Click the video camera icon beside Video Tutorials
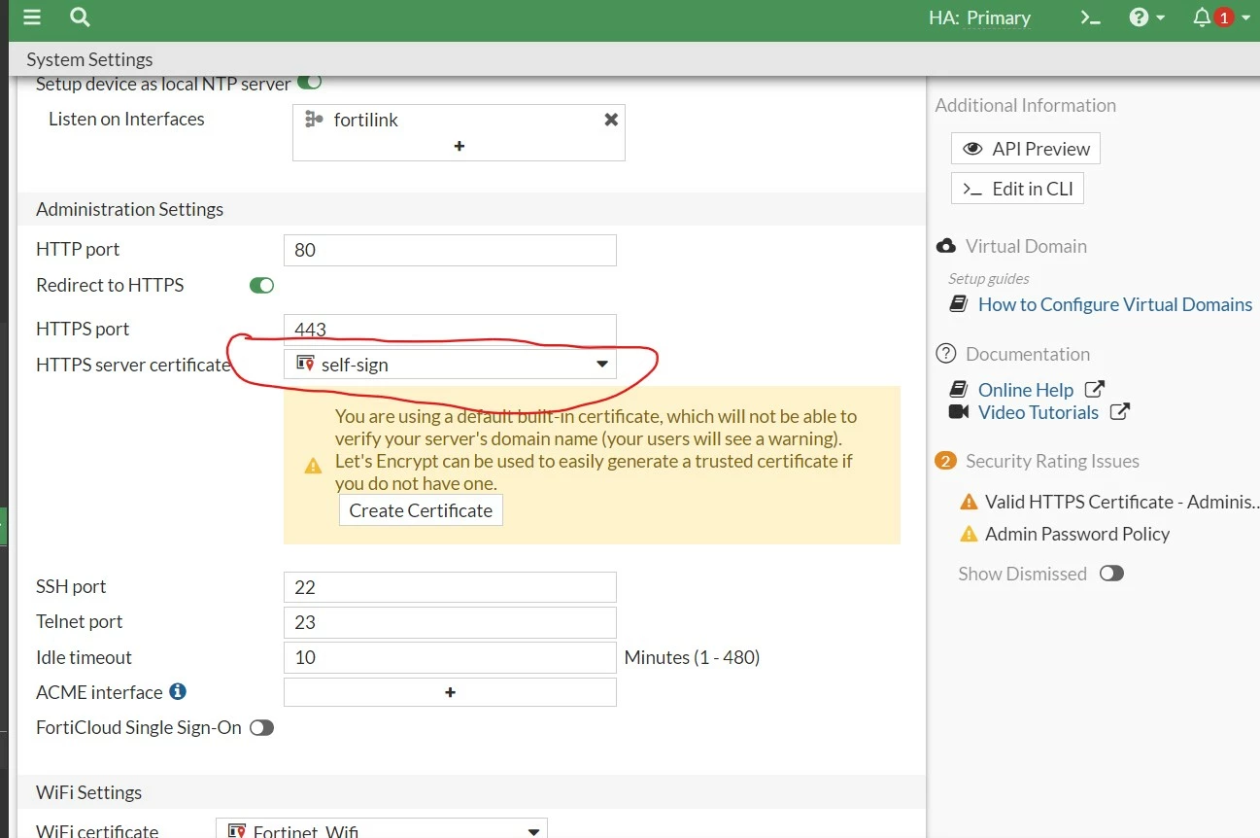This screenshot has height=838, width=1260. pyautogui.click(x=959, y=412)
